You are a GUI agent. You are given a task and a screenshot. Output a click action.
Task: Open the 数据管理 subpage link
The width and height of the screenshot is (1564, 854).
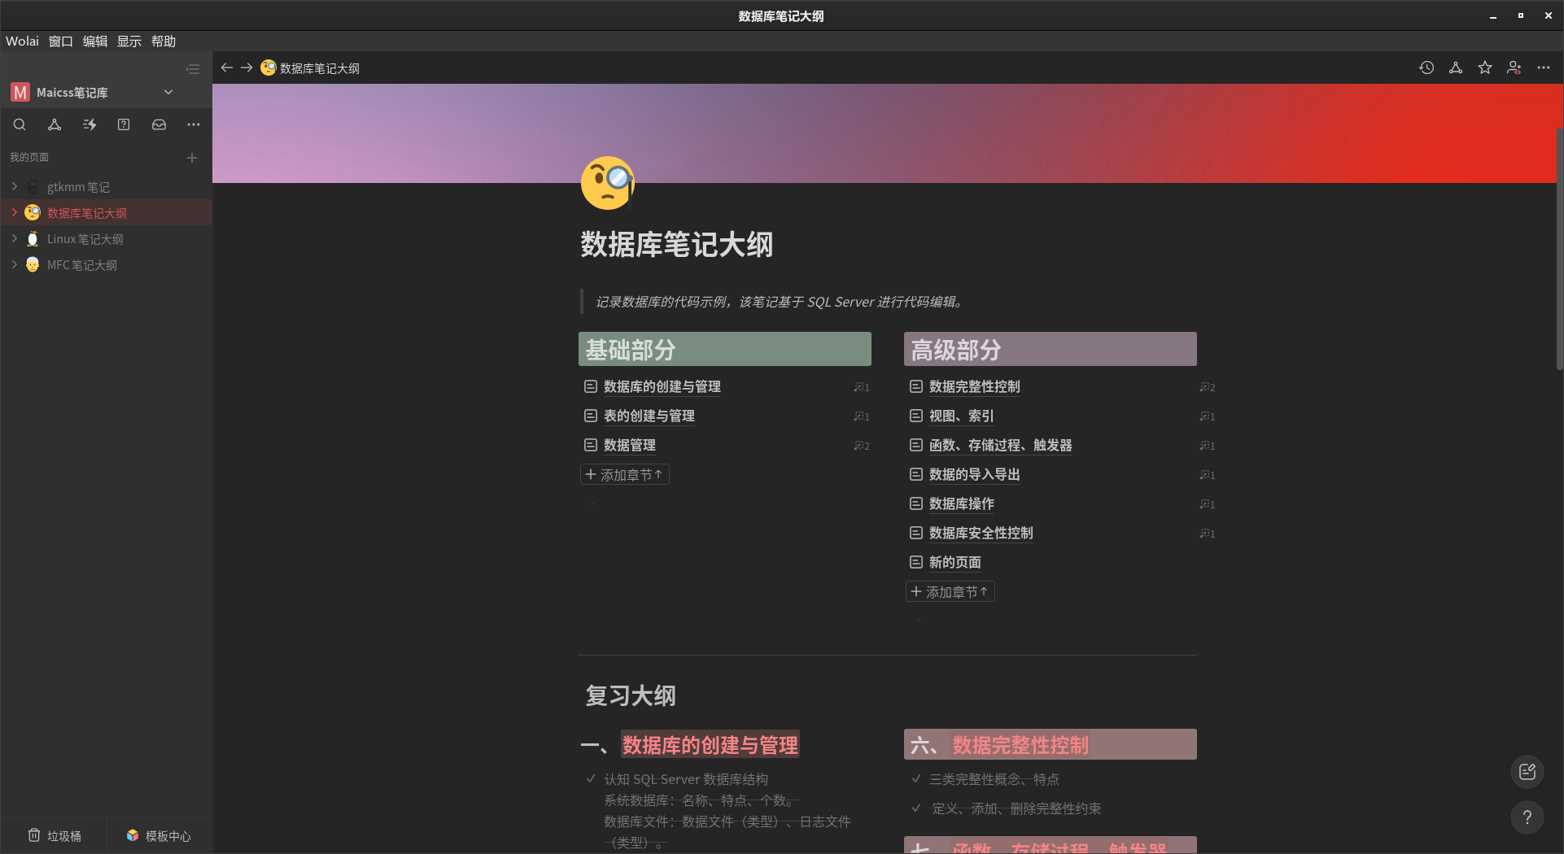click(x=630, y=446)
